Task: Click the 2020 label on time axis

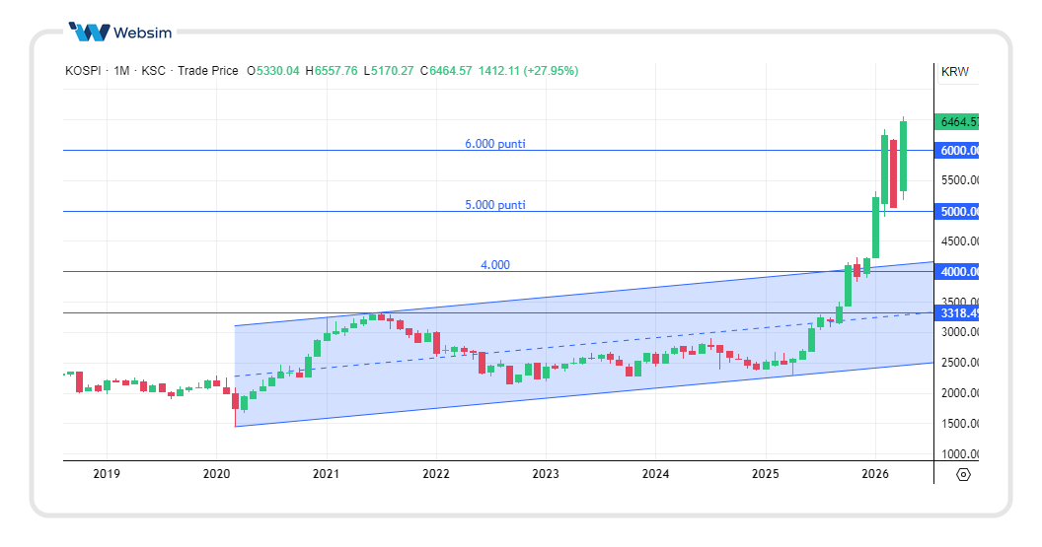Action: point(216,474)
